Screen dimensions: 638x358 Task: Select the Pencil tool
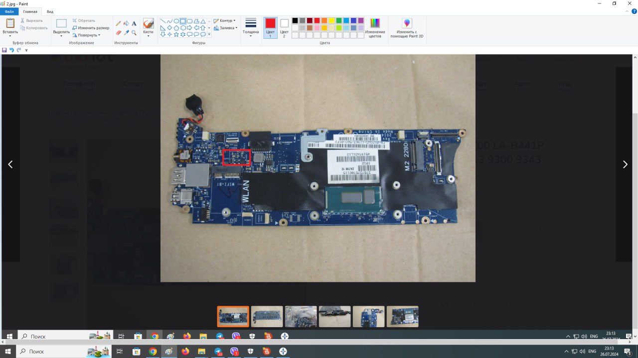point(118,23)
